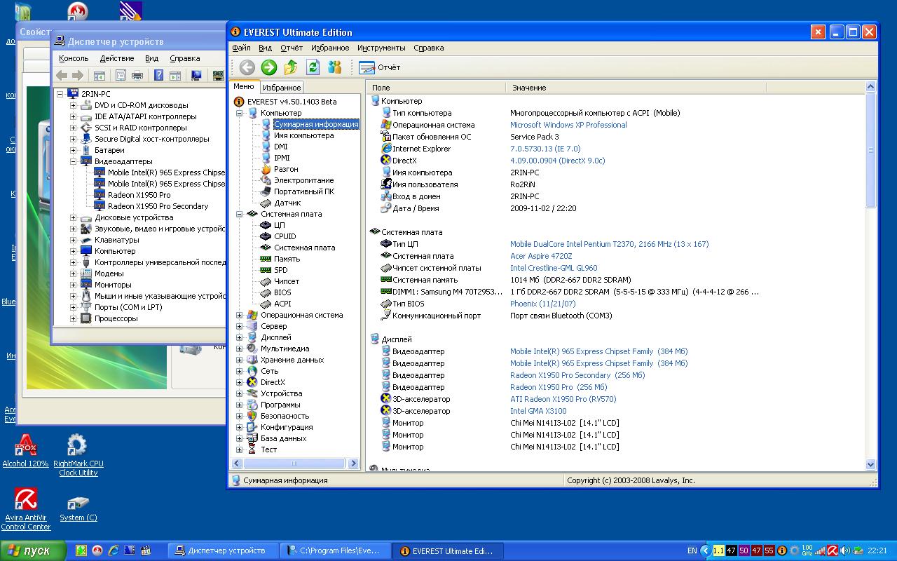Click the Значение column header
The width and height of the screenshot is (897, 561).
click(x=636, y=88)
